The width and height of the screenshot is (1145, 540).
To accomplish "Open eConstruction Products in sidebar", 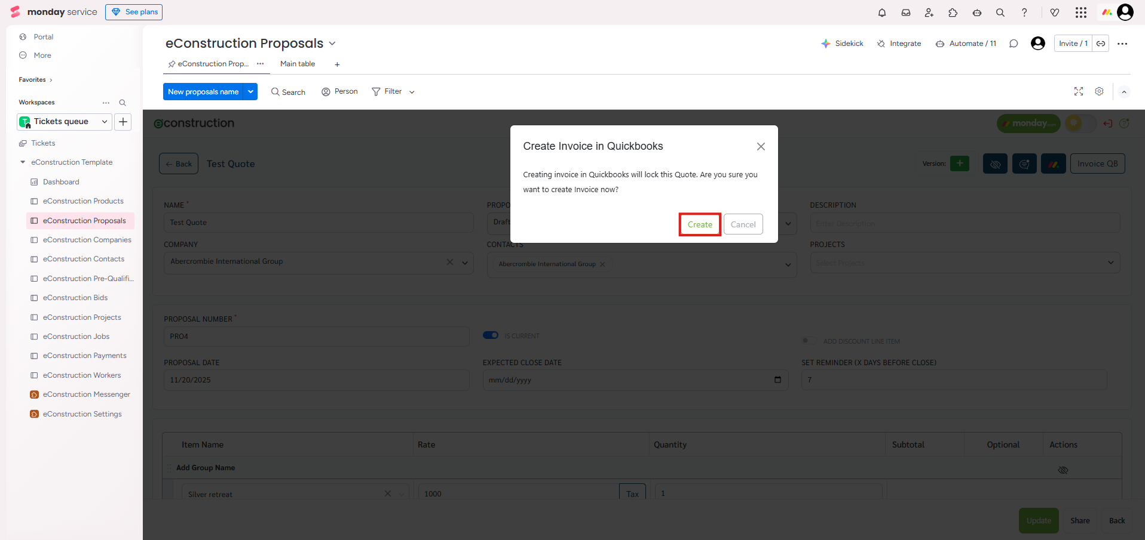I will point(83,201).
